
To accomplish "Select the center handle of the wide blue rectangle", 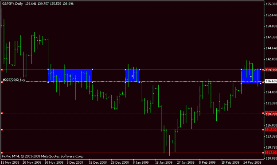I will pyautogui.click(x=70, y=76).
